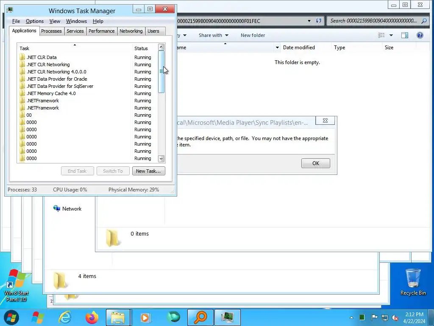
Task: Select .NET CLR Data task
Action: (87, 57)
